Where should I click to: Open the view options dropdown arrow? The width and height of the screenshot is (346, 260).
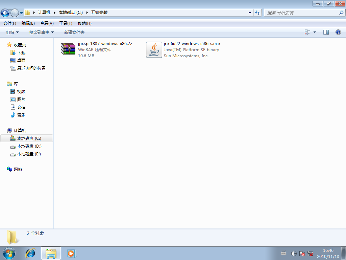[315, 32]
